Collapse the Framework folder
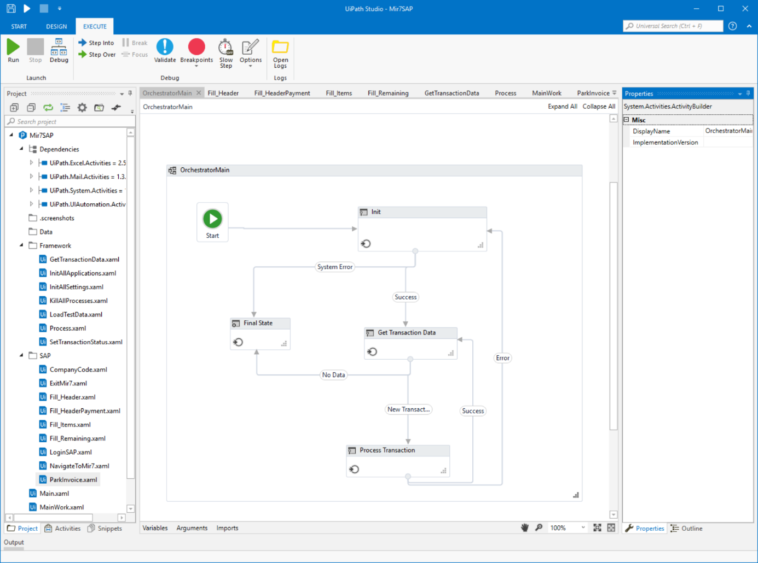Screen dimensions: 758x563 pyautogui.click(x=21, y=245)
